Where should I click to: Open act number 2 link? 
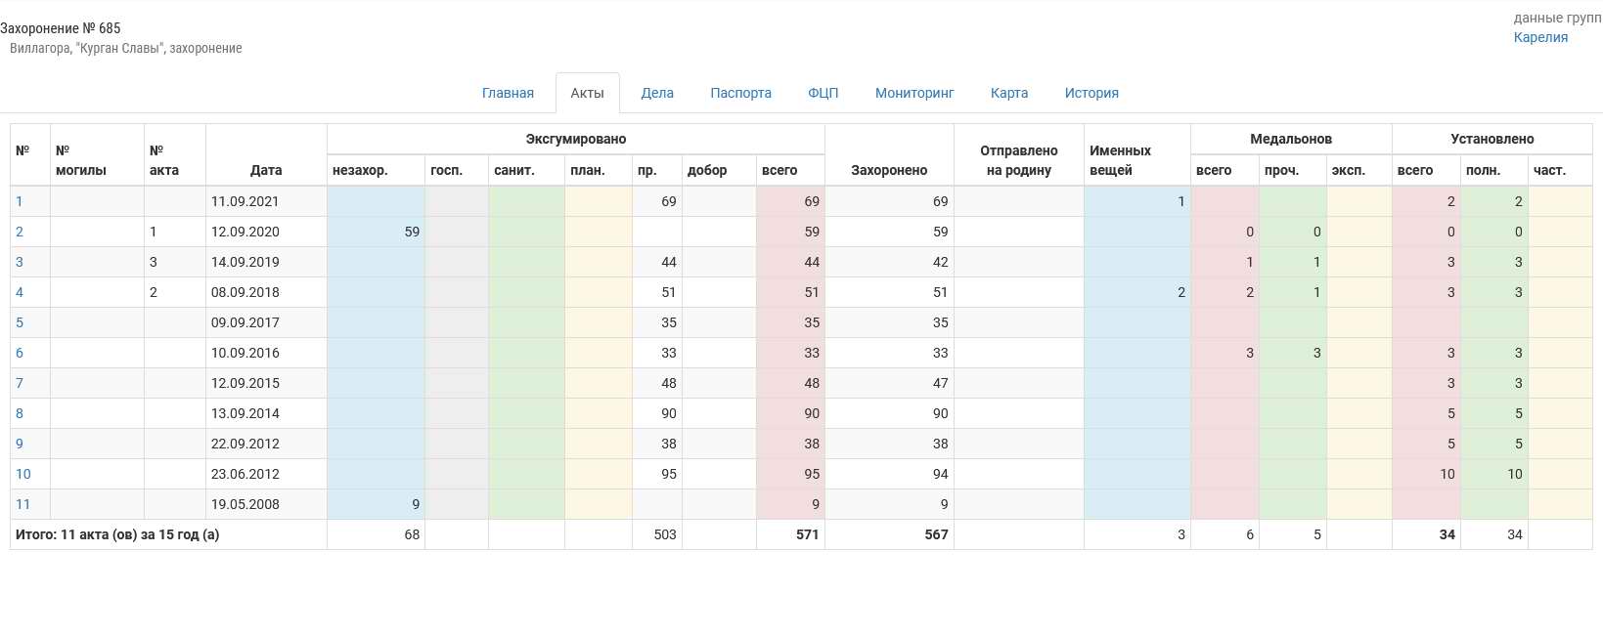[x=19, y=232]
